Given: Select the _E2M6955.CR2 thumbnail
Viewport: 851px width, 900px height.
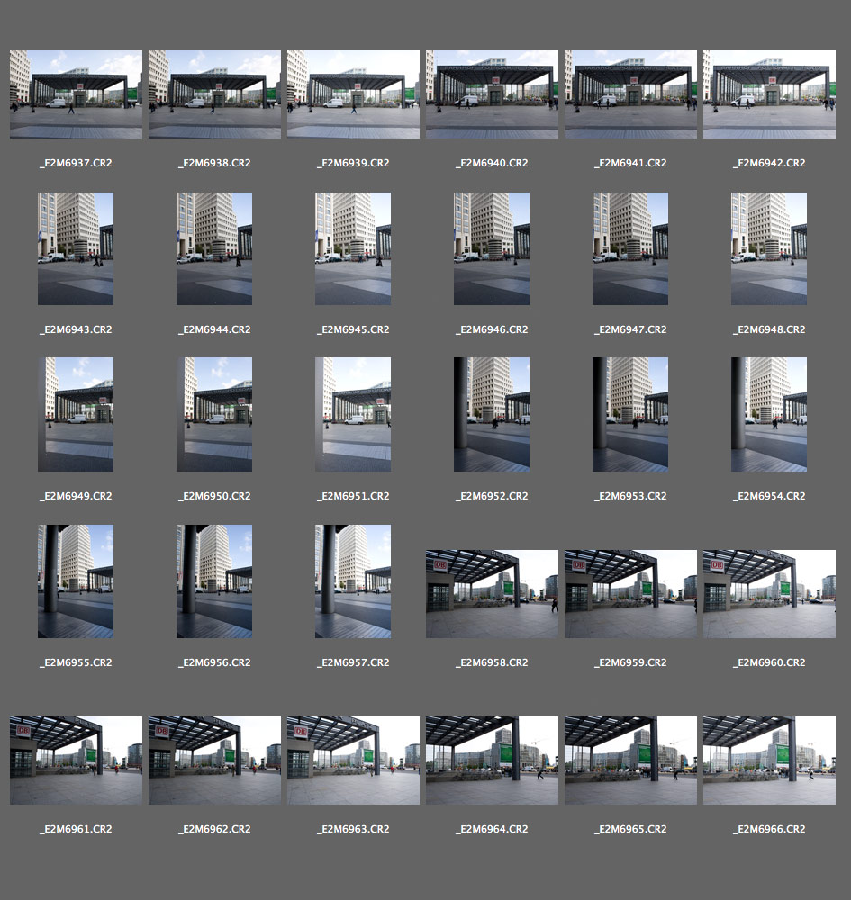Looking at the screenshot, I should point(76,581).
